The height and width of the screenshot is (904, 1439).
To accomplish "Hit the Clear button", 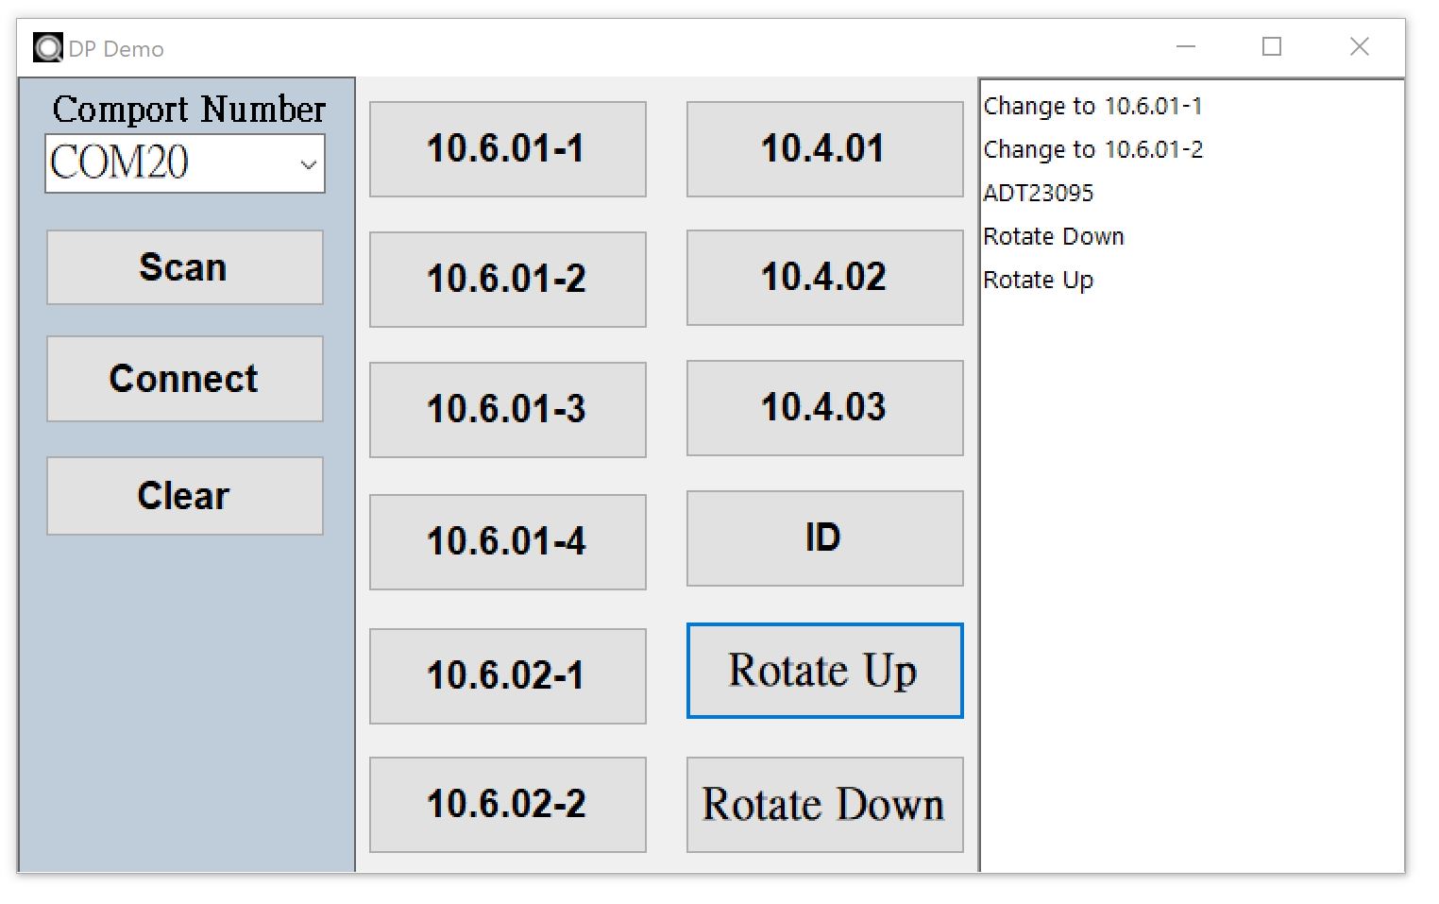I will pos(185,496).
